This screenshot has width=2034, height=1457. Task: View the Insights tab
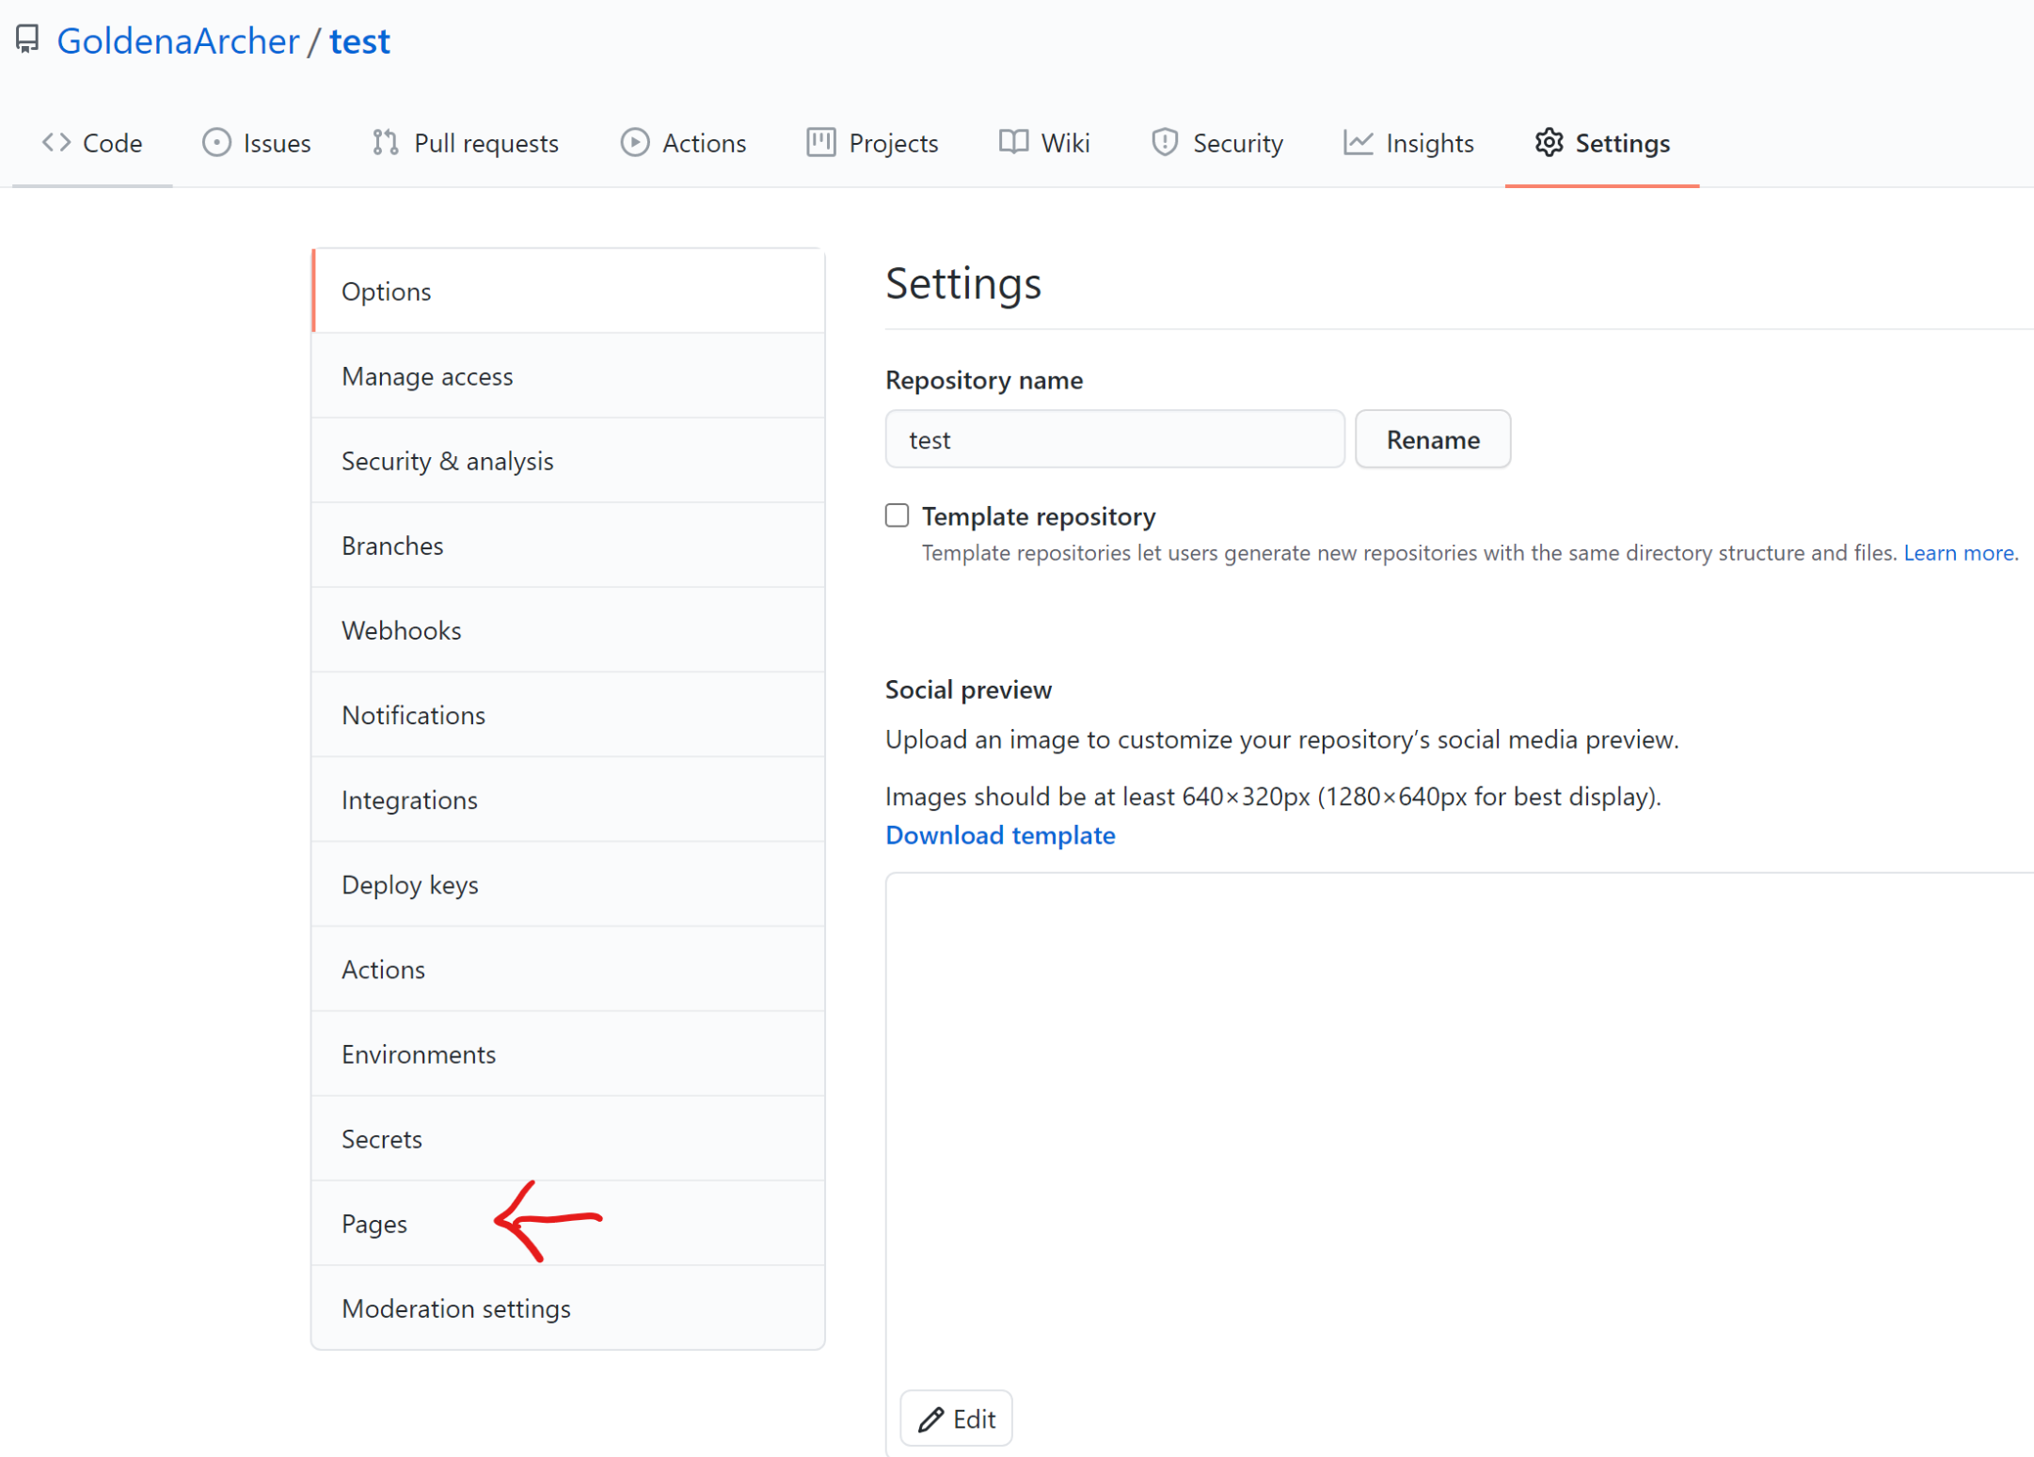(1408, 143)
